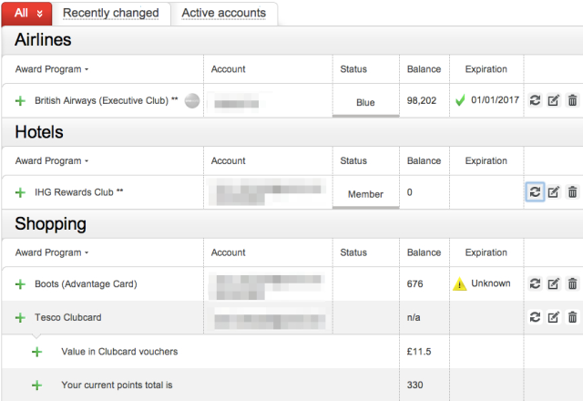
Task: Open the All tab dropdown chevrons
Action: coord(39,14)
